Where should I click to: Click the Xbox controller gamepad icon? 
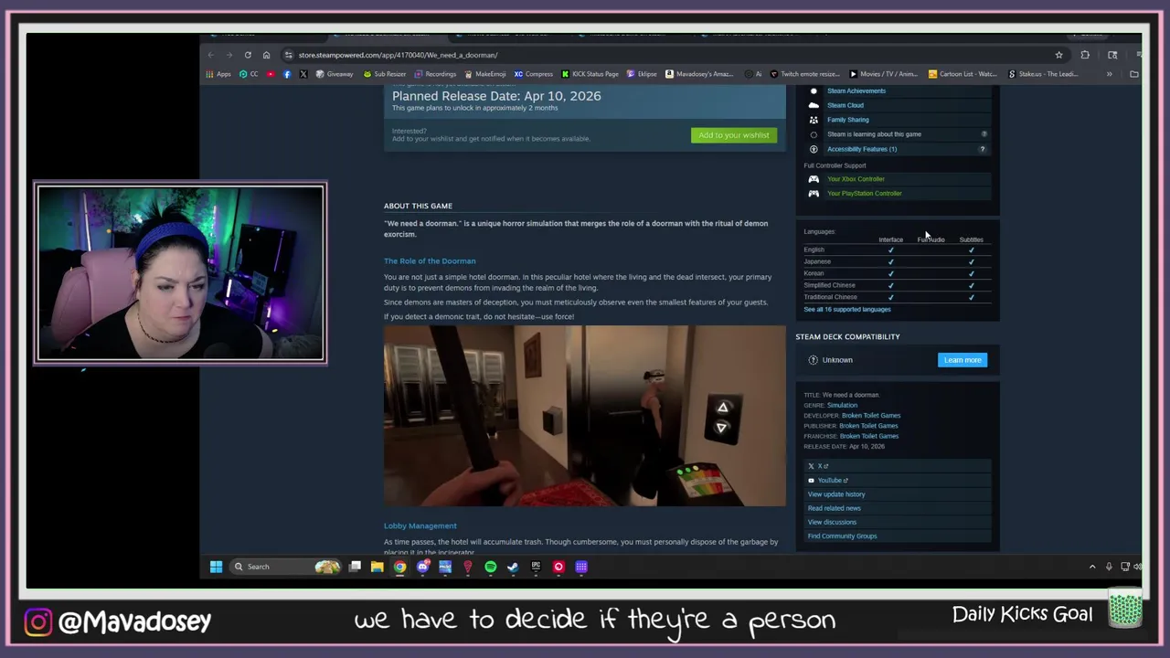(814, 179)
